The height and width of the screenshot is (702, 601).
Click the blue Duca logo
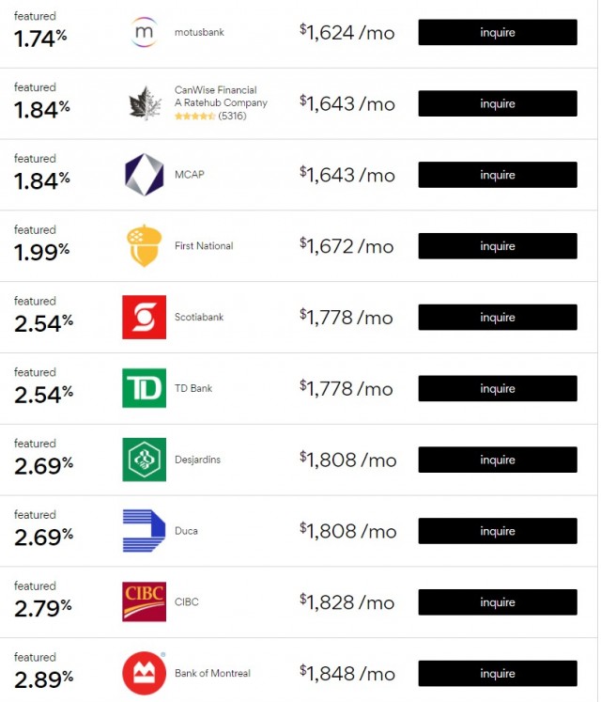pyautogui.click(x=144, y=531)
